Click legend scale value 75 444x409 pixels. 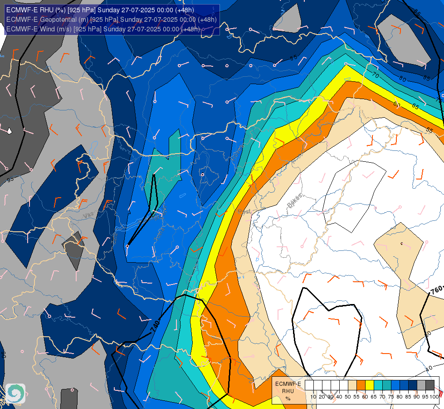pyautogui.click(x=391, y=397)
